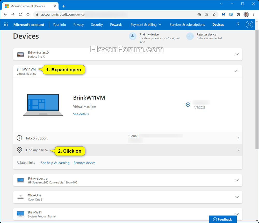The image size is (259, 223).
Task: Click the Info & support info icon
Action: click(19, 138)
